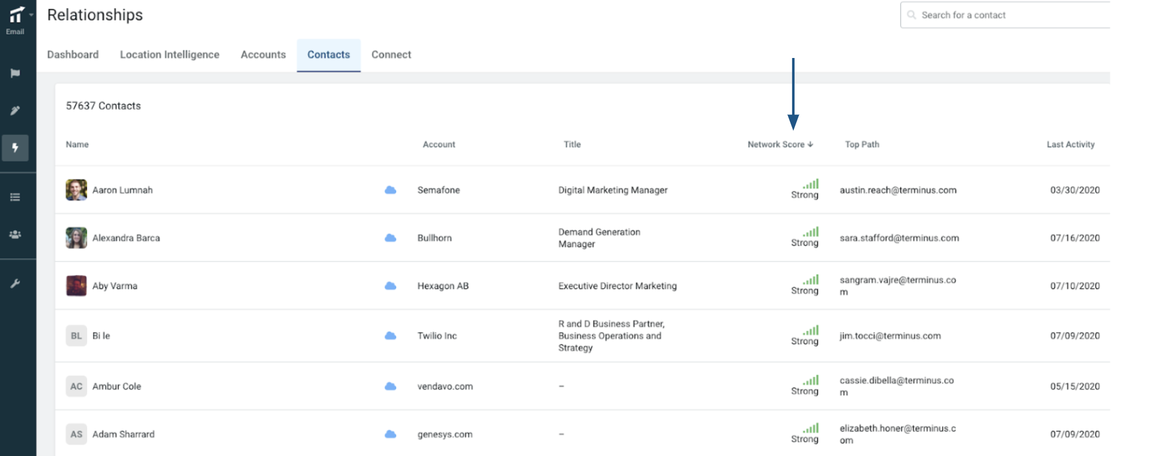Click the AC initials avatar
This screenshot has height=456, width=1153.
(76, 386)
